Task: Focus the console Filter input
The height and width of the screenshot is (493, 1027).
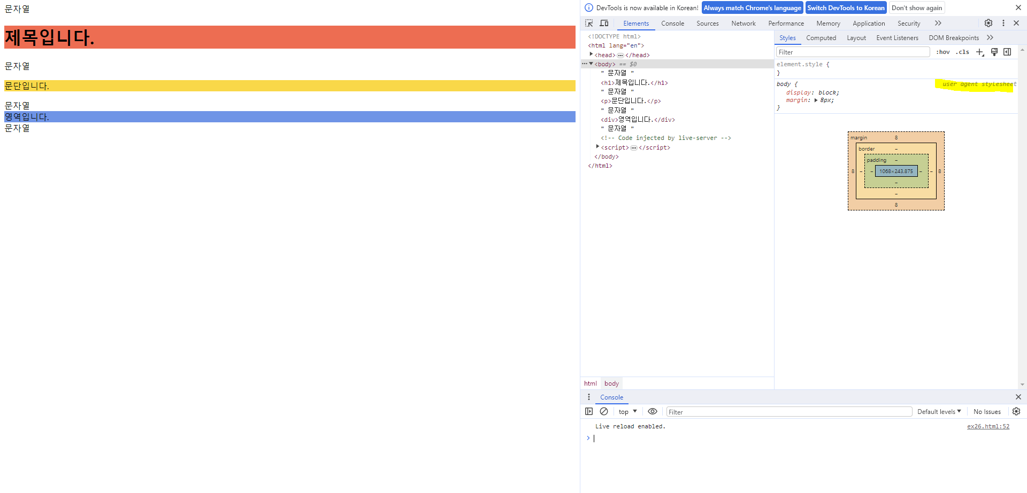Action: point(789,411)
